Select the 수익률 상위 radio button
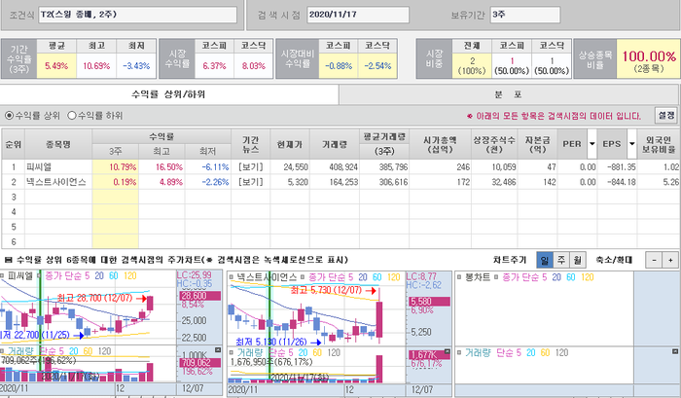This screenshot has width=681, height=398. click(9, 116)
